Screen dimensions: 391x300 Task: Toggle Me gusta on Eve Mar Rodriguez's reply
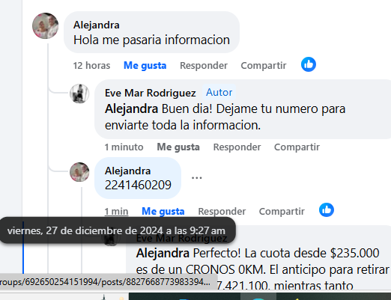pyautogui.click(x=178, y=147)
